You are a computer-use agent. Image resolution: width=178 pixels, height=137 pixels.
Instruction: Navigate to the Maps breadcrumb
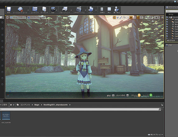coord(37,105)
